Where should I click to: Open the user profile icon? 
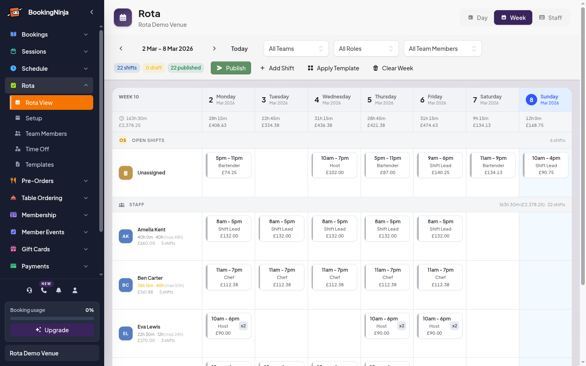tap(75, 290)
